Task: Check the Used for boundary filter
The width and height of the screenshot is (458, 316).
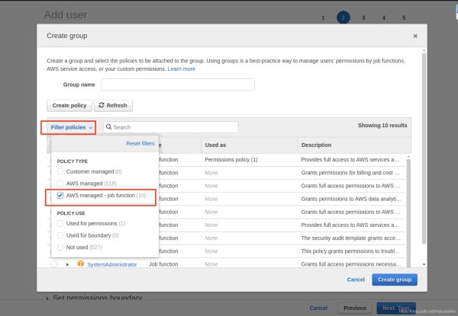Action: coord(60,235)
